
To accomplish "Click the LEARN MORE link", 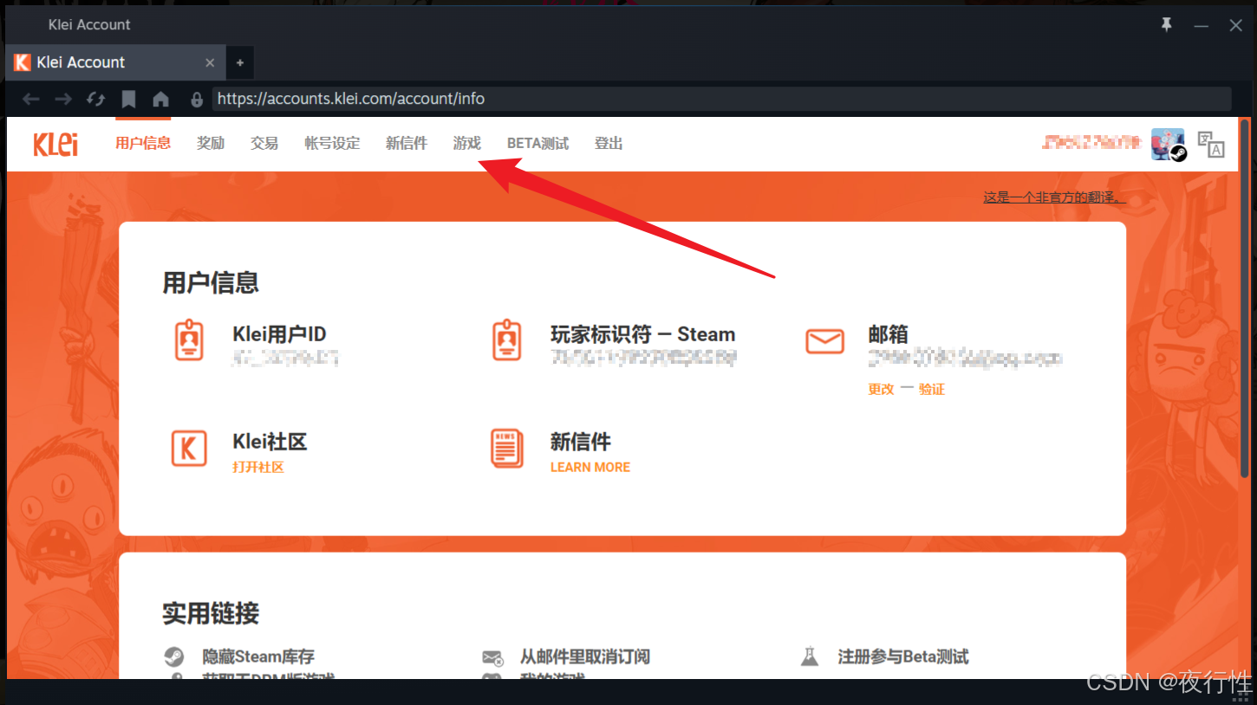I will tap(590, 468).
